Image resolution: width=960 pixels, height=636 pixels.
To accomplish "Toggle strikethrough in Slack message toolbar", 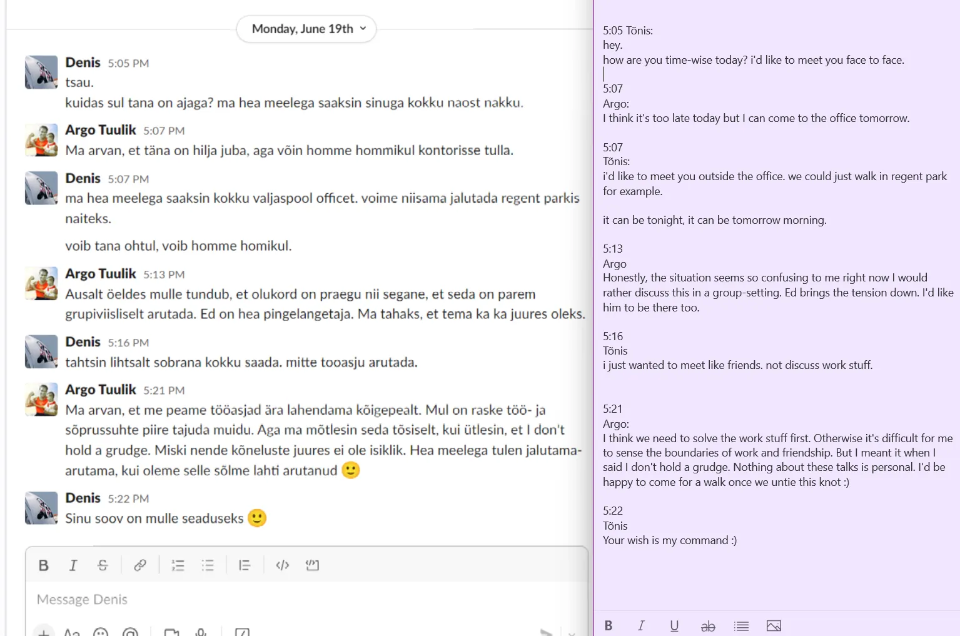I will 103,565.
